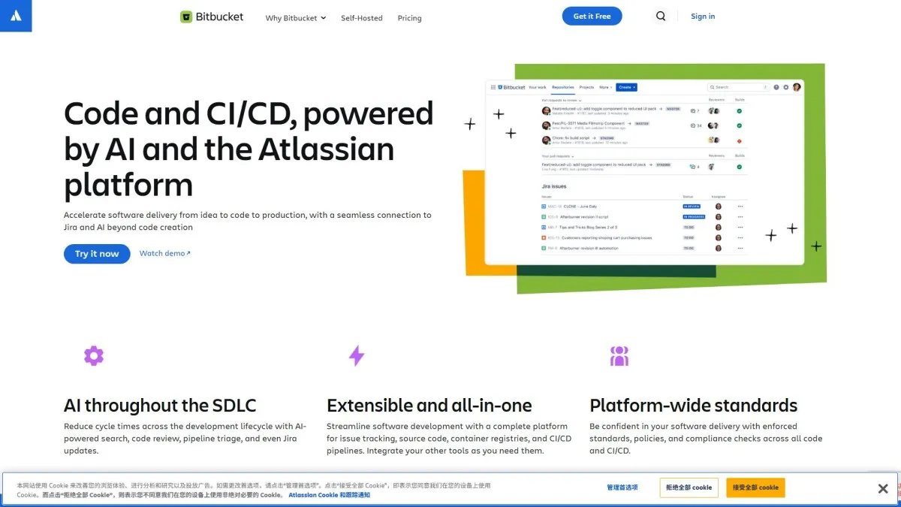
Task: Open the Bitbucket home logo
Action: pos(212,17)
